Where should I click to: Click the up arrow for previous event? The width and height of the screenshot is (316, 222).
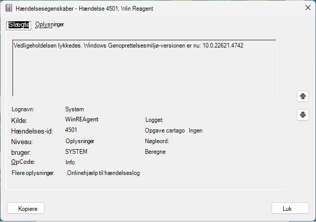click(303, 96)
